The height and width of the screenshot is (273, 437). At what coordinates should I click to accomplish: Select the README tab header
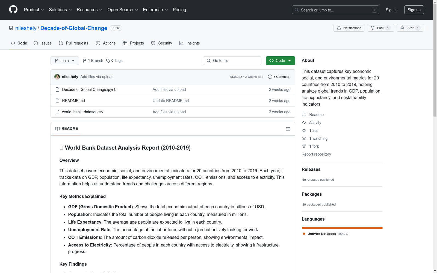[x=67, y=129]
